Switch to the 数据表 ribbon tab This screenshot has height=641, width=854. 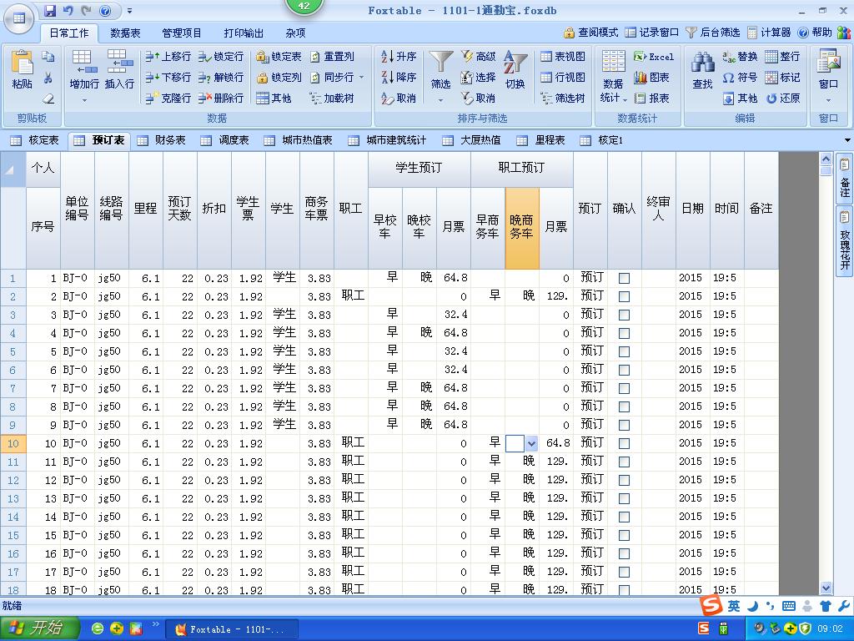tap(125, 33)
